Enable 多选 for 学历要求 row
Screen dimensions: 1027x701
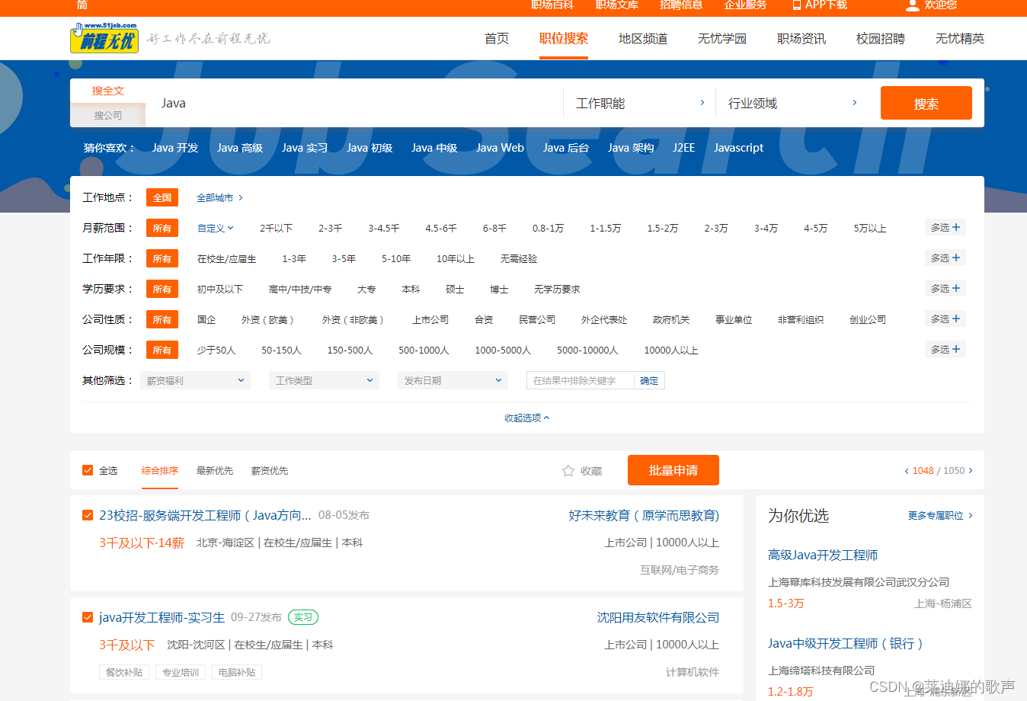click(x=945, y=288)
